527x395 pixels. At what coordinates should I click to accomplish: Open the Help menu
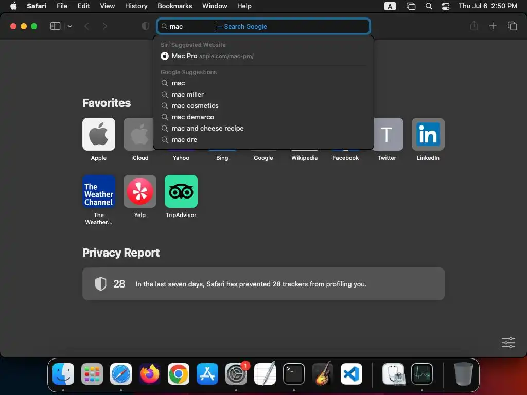tap(244, 6)
